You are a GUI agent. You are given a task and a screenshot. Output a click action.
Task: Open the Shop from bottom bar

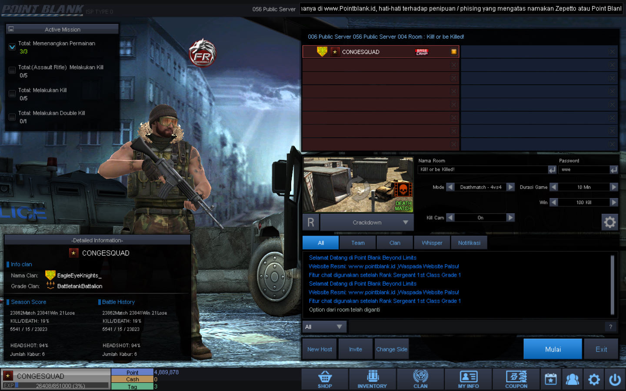tap(325, 379)
